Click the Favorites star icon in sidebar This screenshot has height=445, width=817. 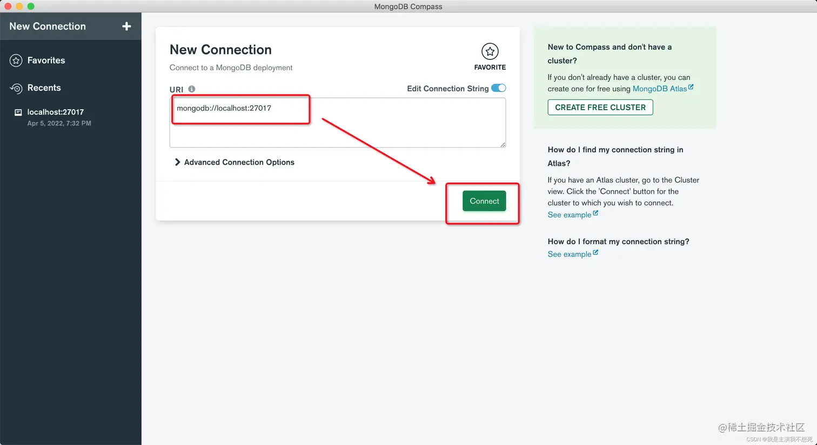[16, 60]
